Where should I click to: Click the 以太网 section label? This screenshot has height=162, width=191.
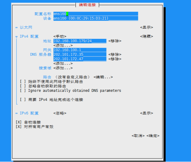[26, 28]
